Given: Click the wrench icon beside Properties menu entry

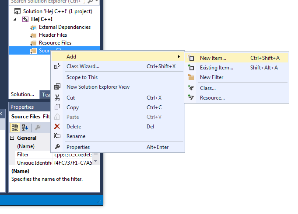Looking at the screenshot, I should coord(57,147).
